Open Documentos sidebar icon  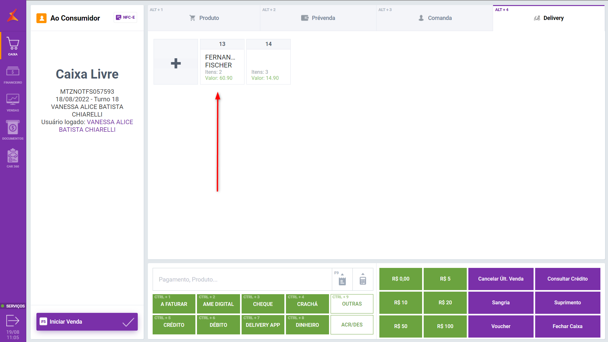tap(13, 130)
